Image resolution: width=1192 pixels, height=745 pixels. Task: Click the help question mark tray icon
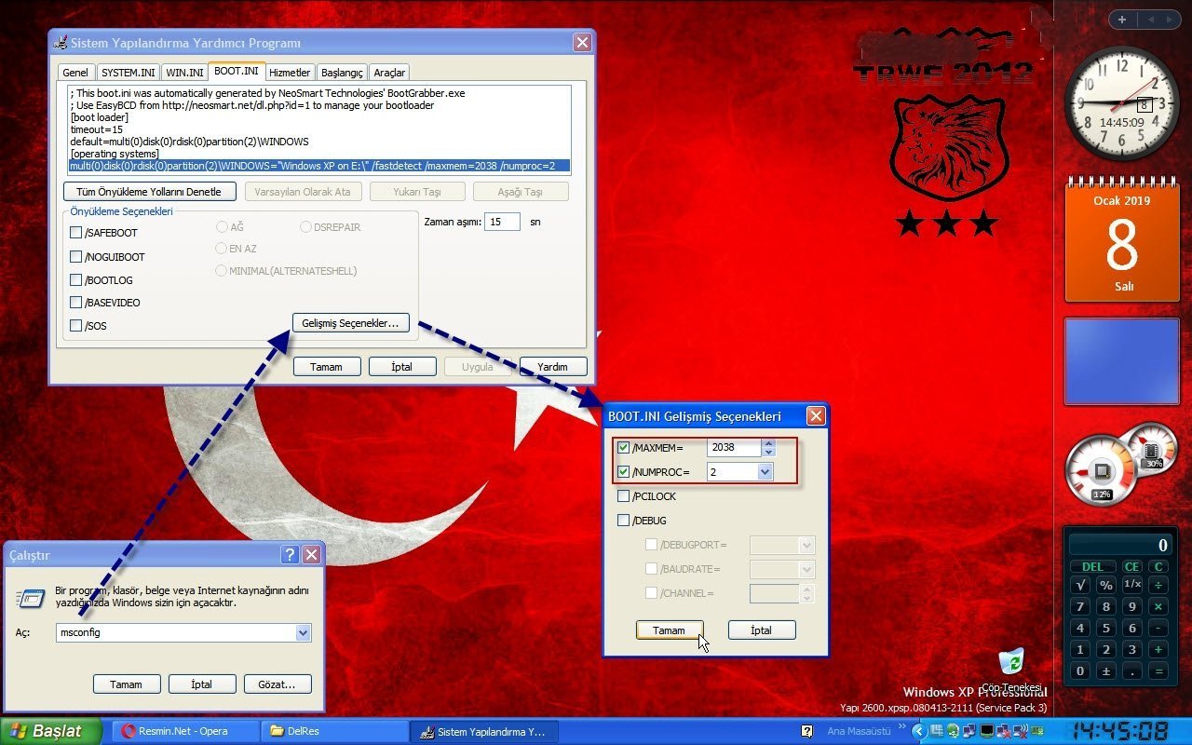point(807,731)
